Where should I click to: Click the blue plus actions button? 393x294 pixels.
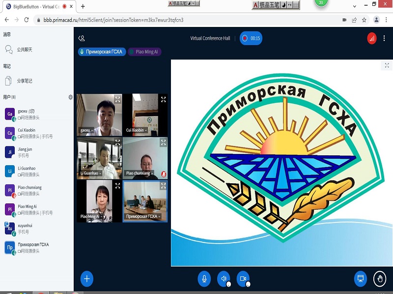[86, 279]
